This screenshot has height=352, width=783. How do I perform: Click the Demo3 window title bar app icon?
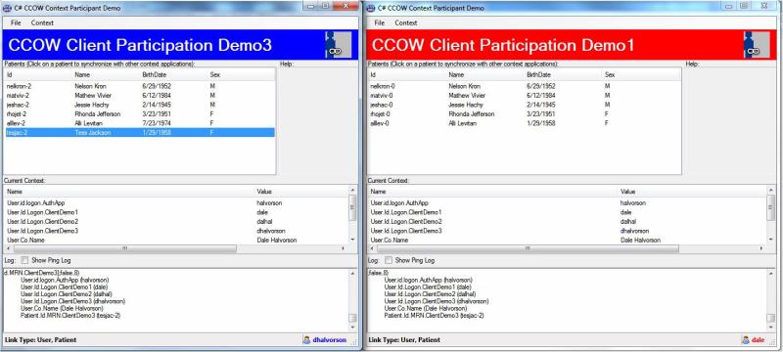(7, 8)
